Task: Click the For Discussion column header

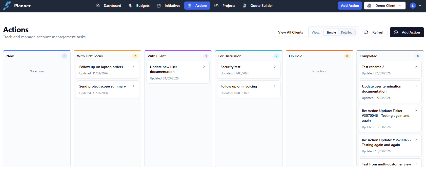Action: pyautogui.click(x=230, y=56)
